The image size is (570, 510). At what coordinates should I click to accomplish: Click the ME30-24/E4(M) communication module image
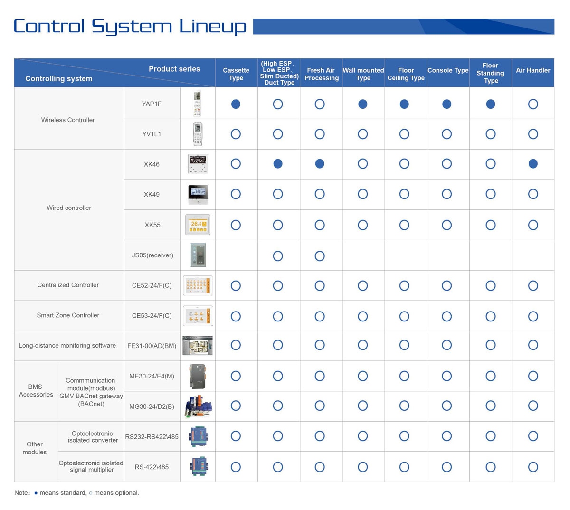click(x=197, y=376)
